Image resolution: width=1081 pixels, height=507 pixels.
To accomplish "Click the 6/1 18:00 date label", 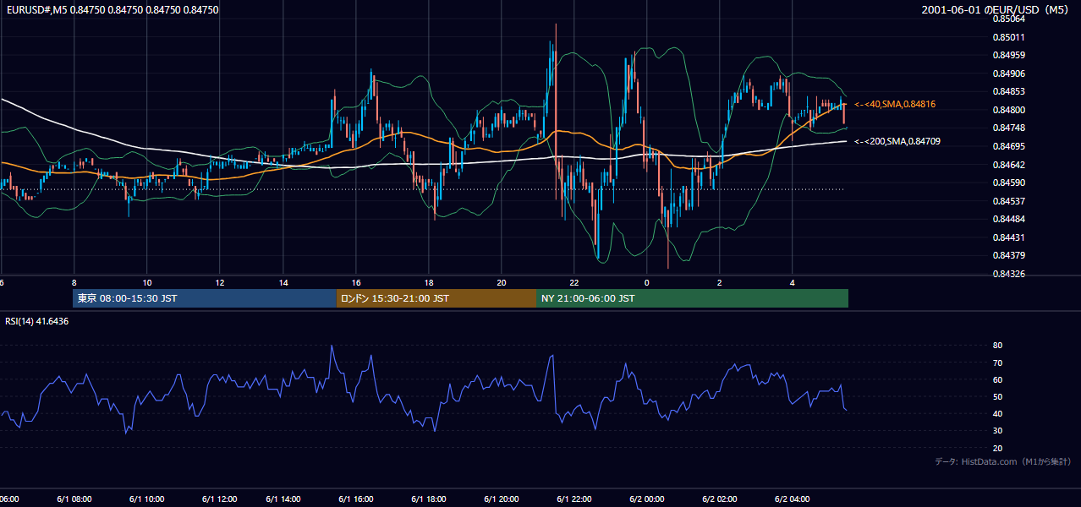I will [x=429, y=499].
